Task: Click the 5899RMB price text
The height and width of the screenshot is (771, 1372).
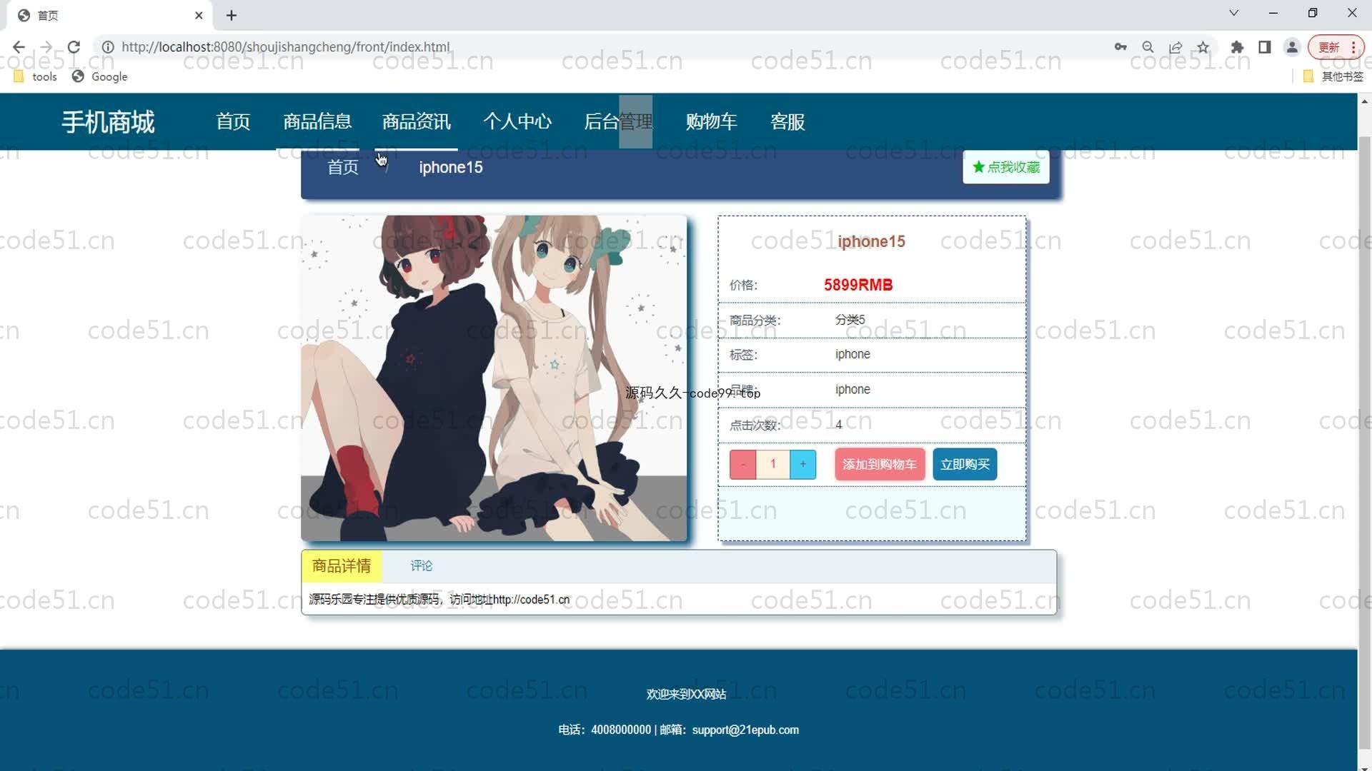Action: 858,285
